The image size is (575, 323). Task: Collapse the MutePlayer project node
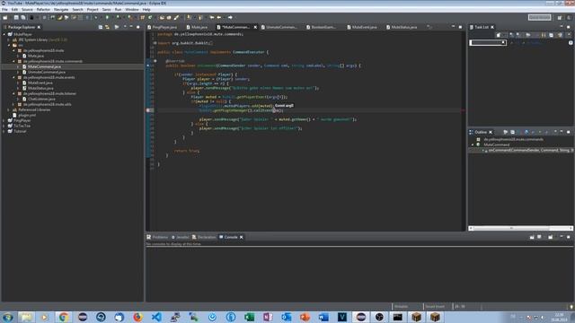coord(4,34)
